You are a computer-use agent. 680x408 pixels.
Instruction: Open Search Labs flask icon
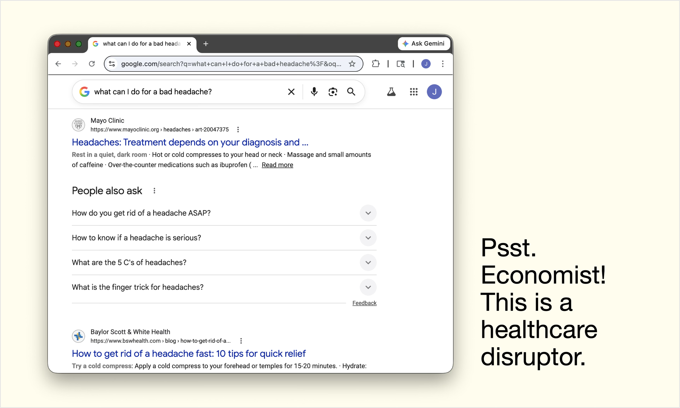tap(391, 92)
